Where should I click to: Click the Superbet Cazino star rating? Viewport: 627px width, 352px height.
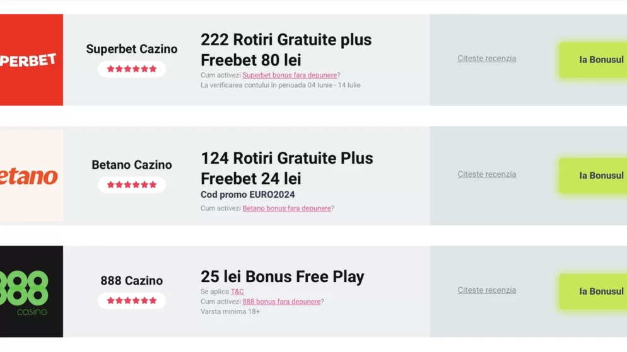click(132, 69)
